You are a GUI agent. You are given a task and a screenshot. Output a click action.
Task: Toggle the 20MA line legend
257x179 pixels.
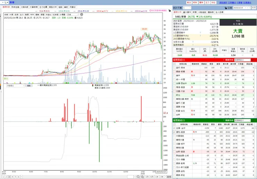click(x=81, y=11)
